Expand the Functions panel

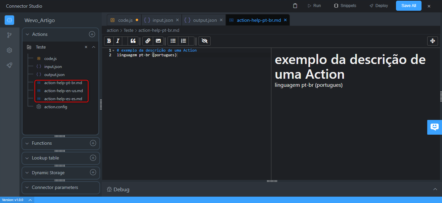(x=27, y=143)
